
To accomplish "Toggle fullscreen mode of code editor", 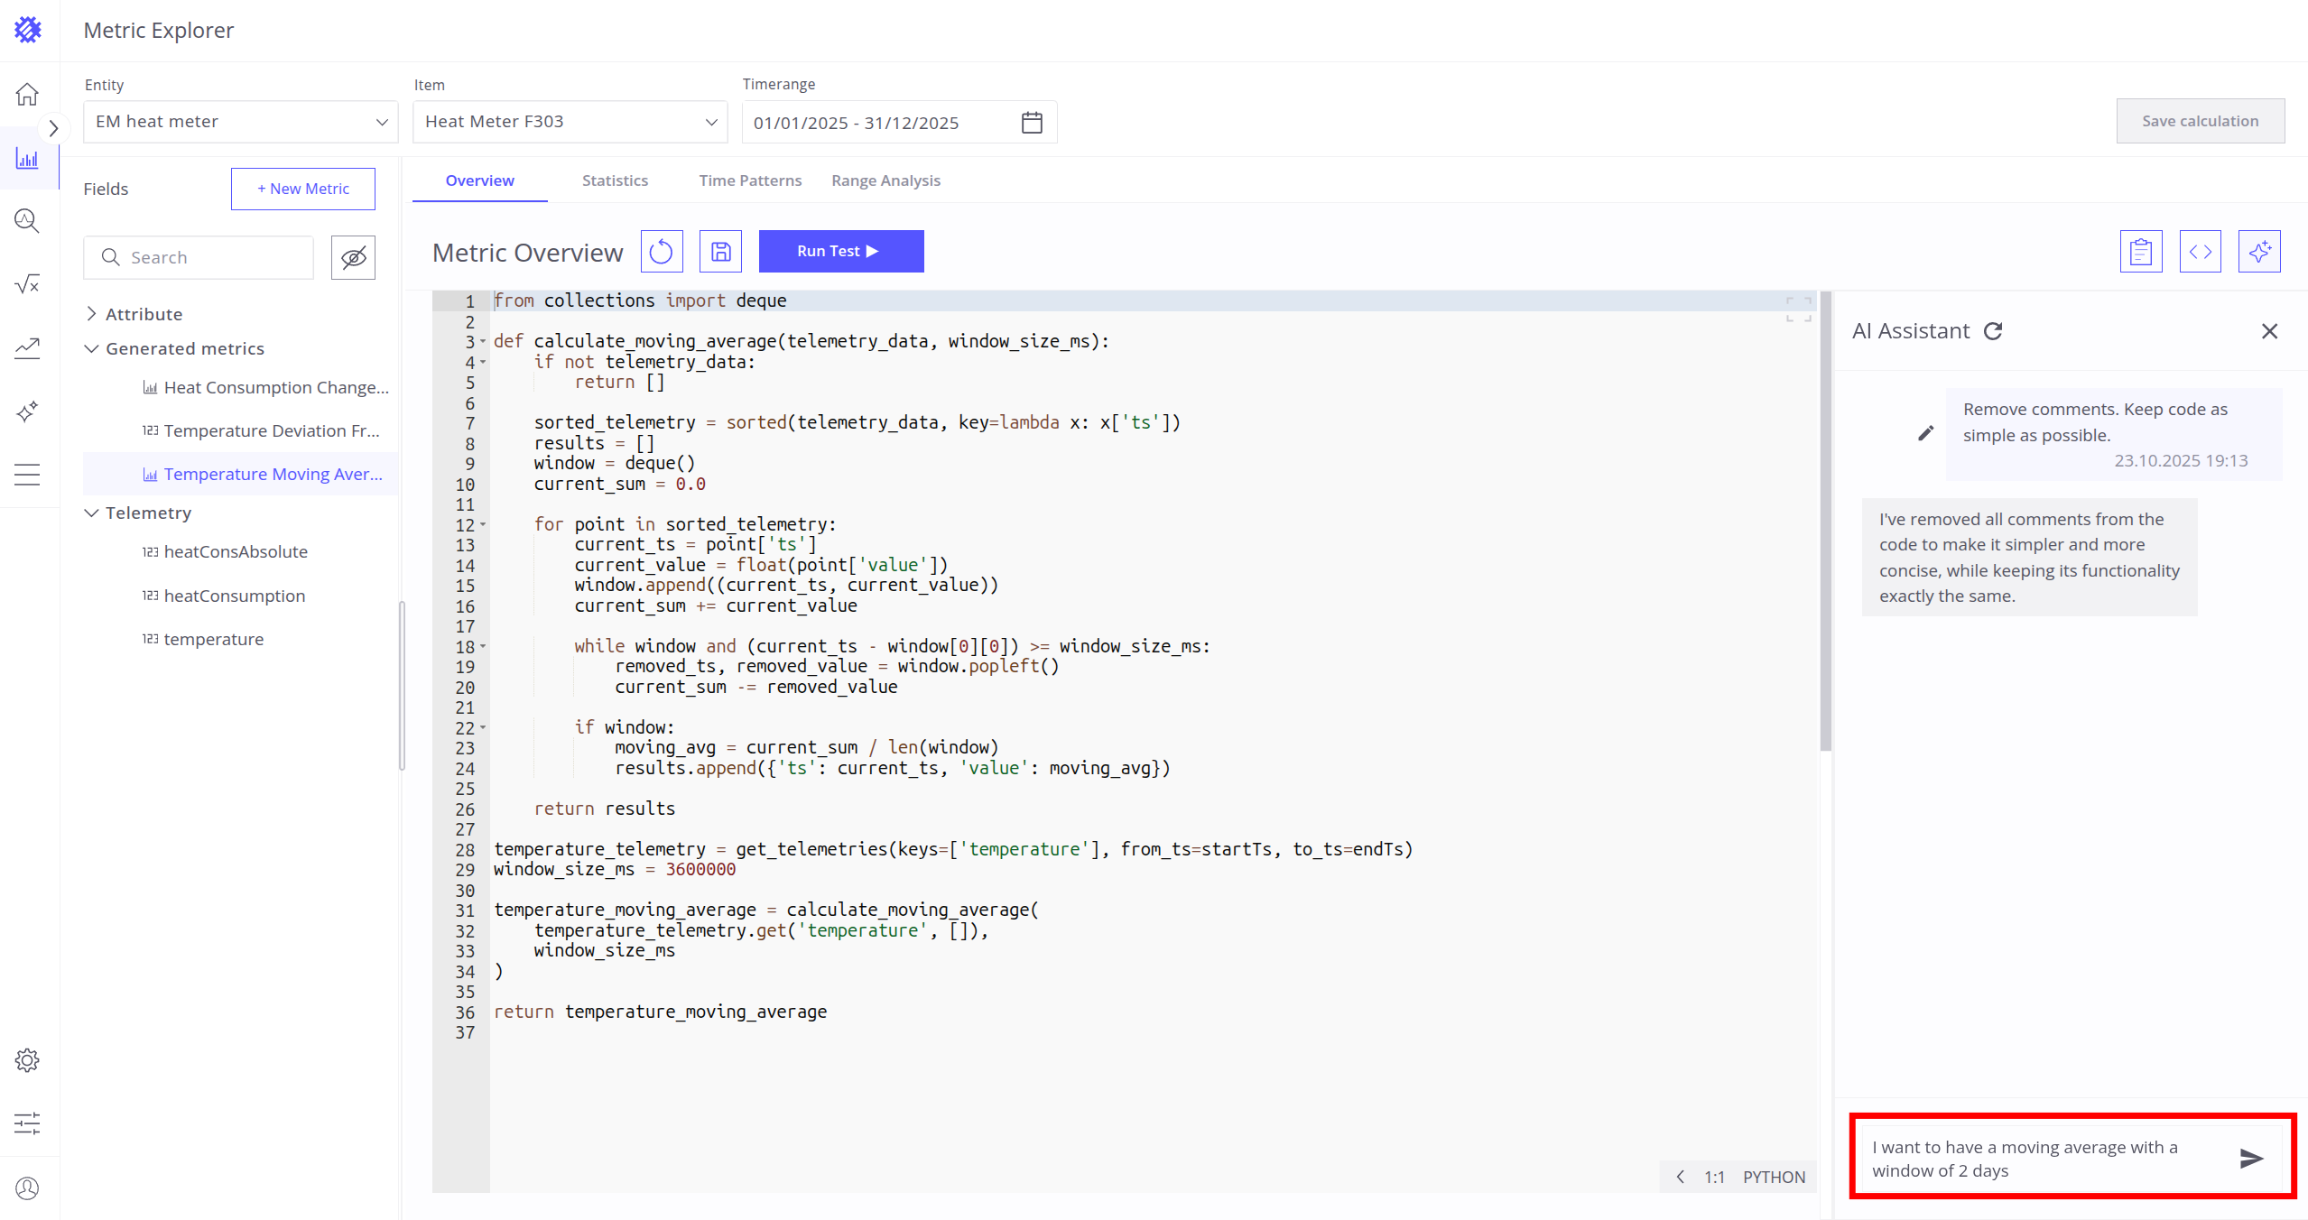I will (1798, 310).
